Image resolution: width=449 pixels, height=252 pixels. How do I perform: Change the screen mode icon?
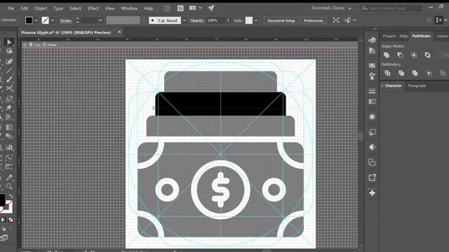tap(4, 237)
